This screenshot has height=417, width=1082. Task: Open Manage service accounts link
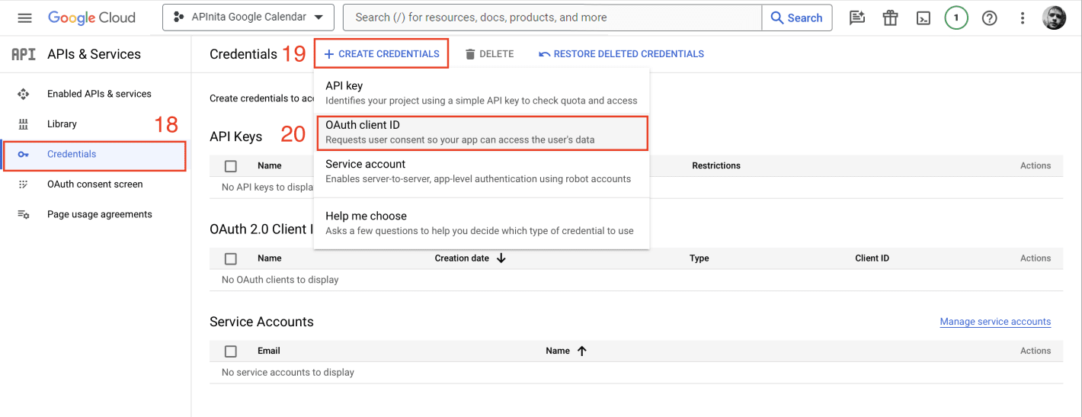coord(995,322)
